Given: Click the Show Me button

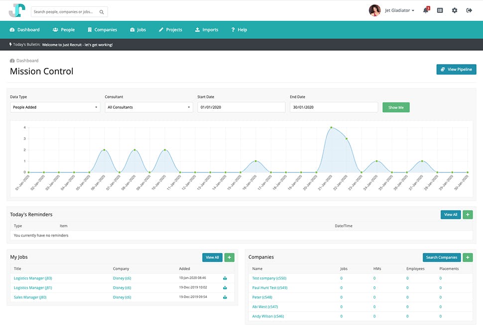Looking at the screenshot, I should 396,107.
